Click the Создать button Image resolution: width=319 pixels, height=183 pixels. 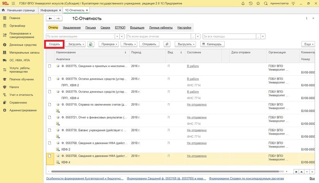[x=54, y=44]
